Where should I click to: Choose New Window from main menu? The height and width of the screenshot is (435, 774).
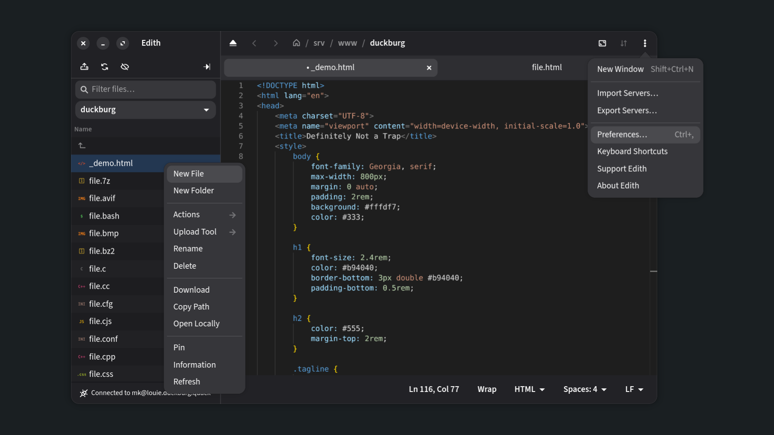point(645,69)
